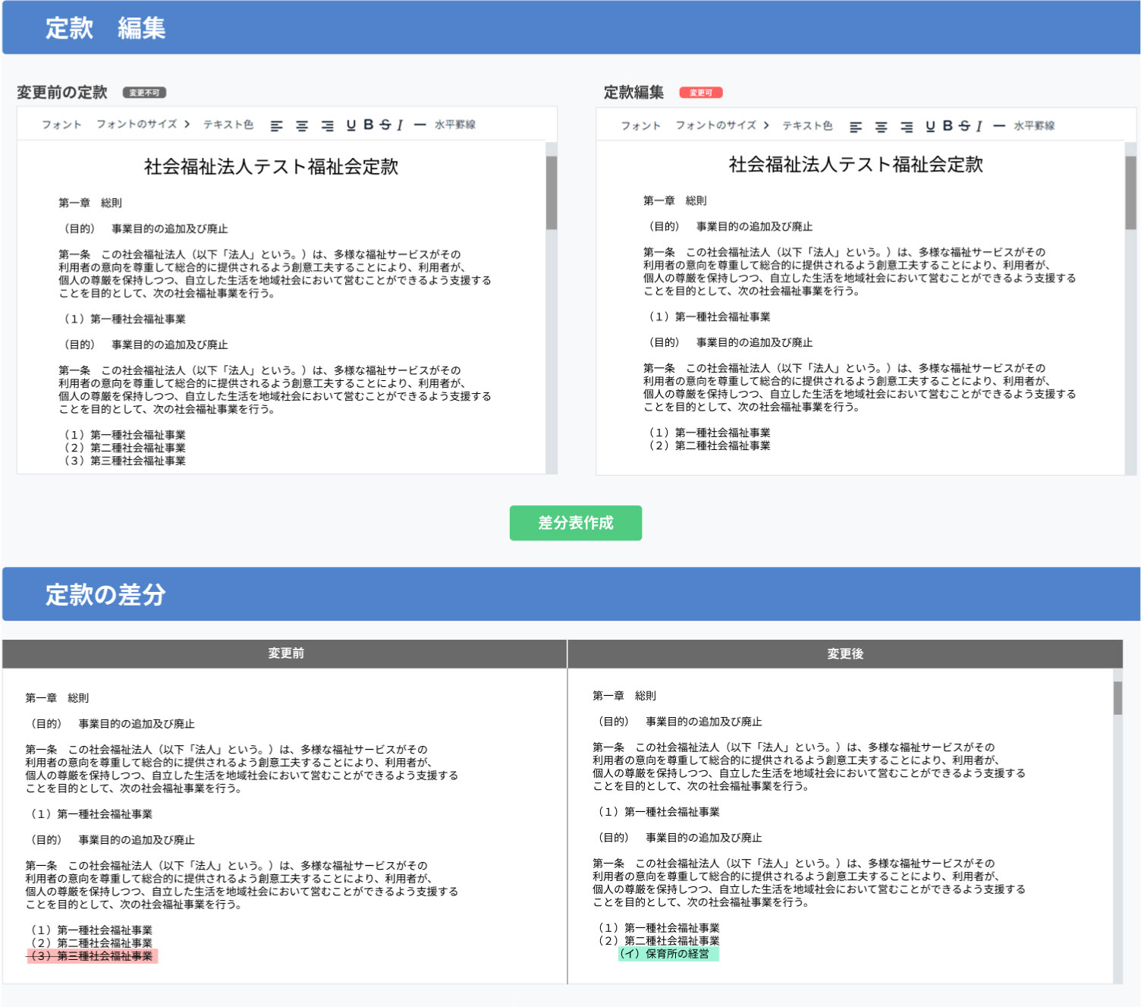Center-align text in 定款編集 editor
Screen dimensions: 1141x1007
[x=881, y=127]
